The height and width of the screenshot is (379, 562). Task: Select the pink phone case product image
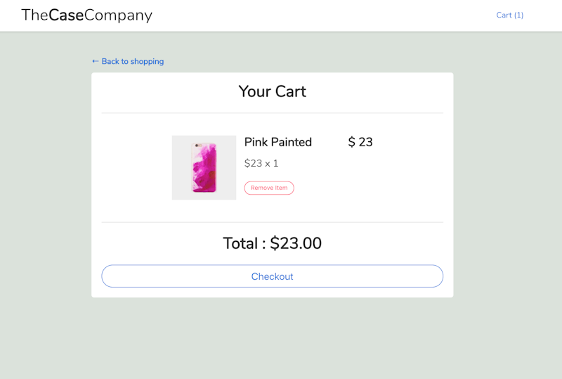click(x=204, y=167)
